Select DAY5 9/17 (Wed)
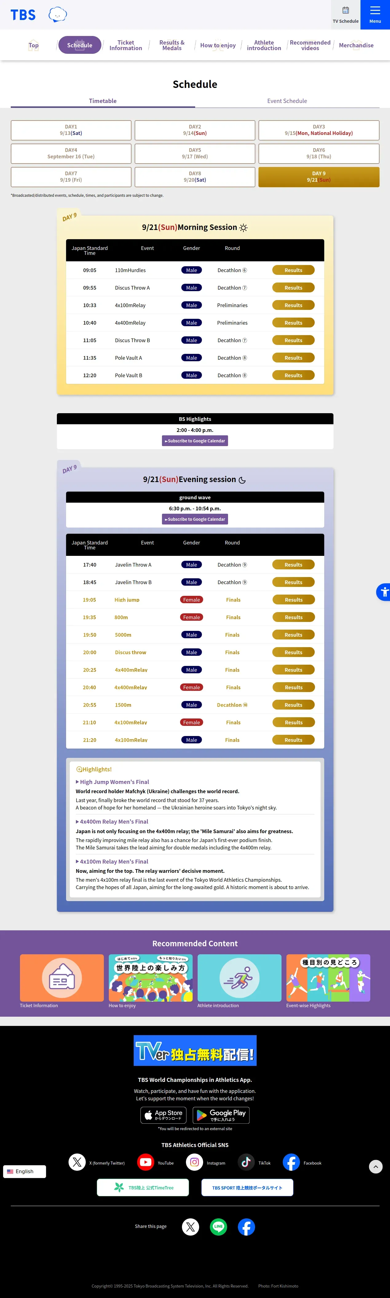This screenshot has width=390, height=1298. click(195, 154)
